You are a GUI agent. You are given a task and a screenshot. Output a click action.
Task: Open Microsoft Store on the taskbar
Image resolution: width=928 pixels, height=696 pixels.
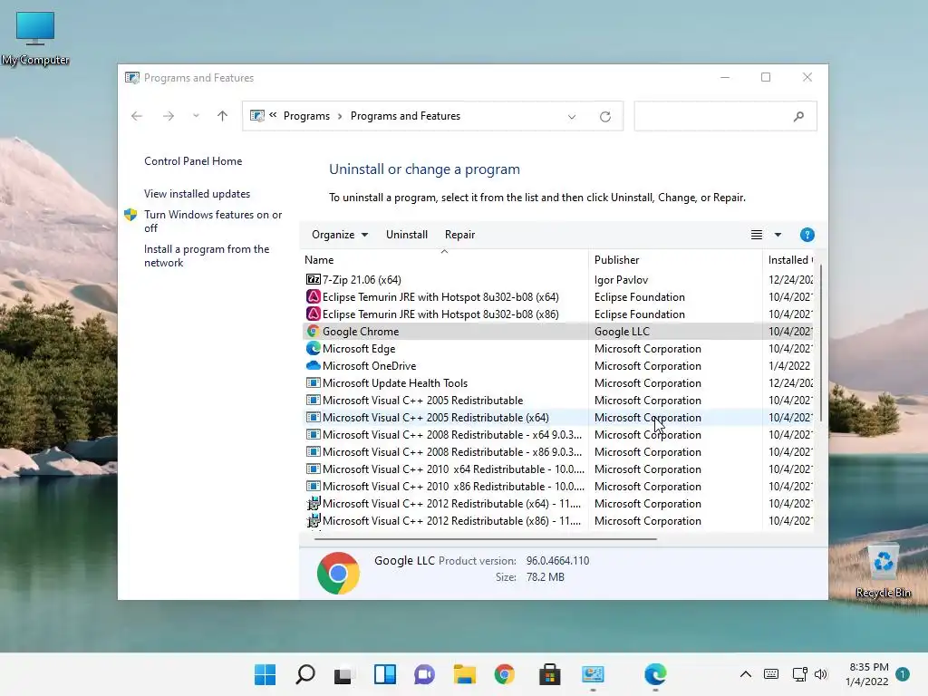point(549,674)
